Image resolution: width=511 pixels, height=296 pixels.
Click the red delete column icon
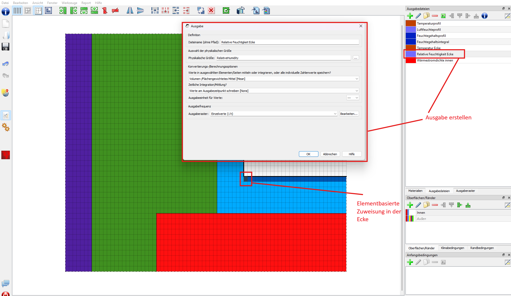pyautogui.click(x=105, y=11)
